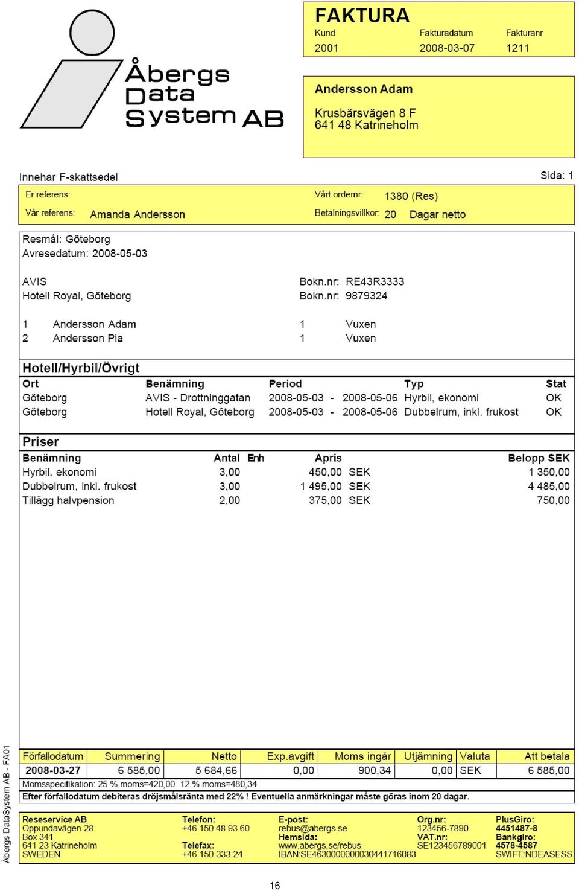Image resolution: width=579 pixels, height=891 pixels.
Task: Click fax number +46 150 333 24
Action: 212,854
